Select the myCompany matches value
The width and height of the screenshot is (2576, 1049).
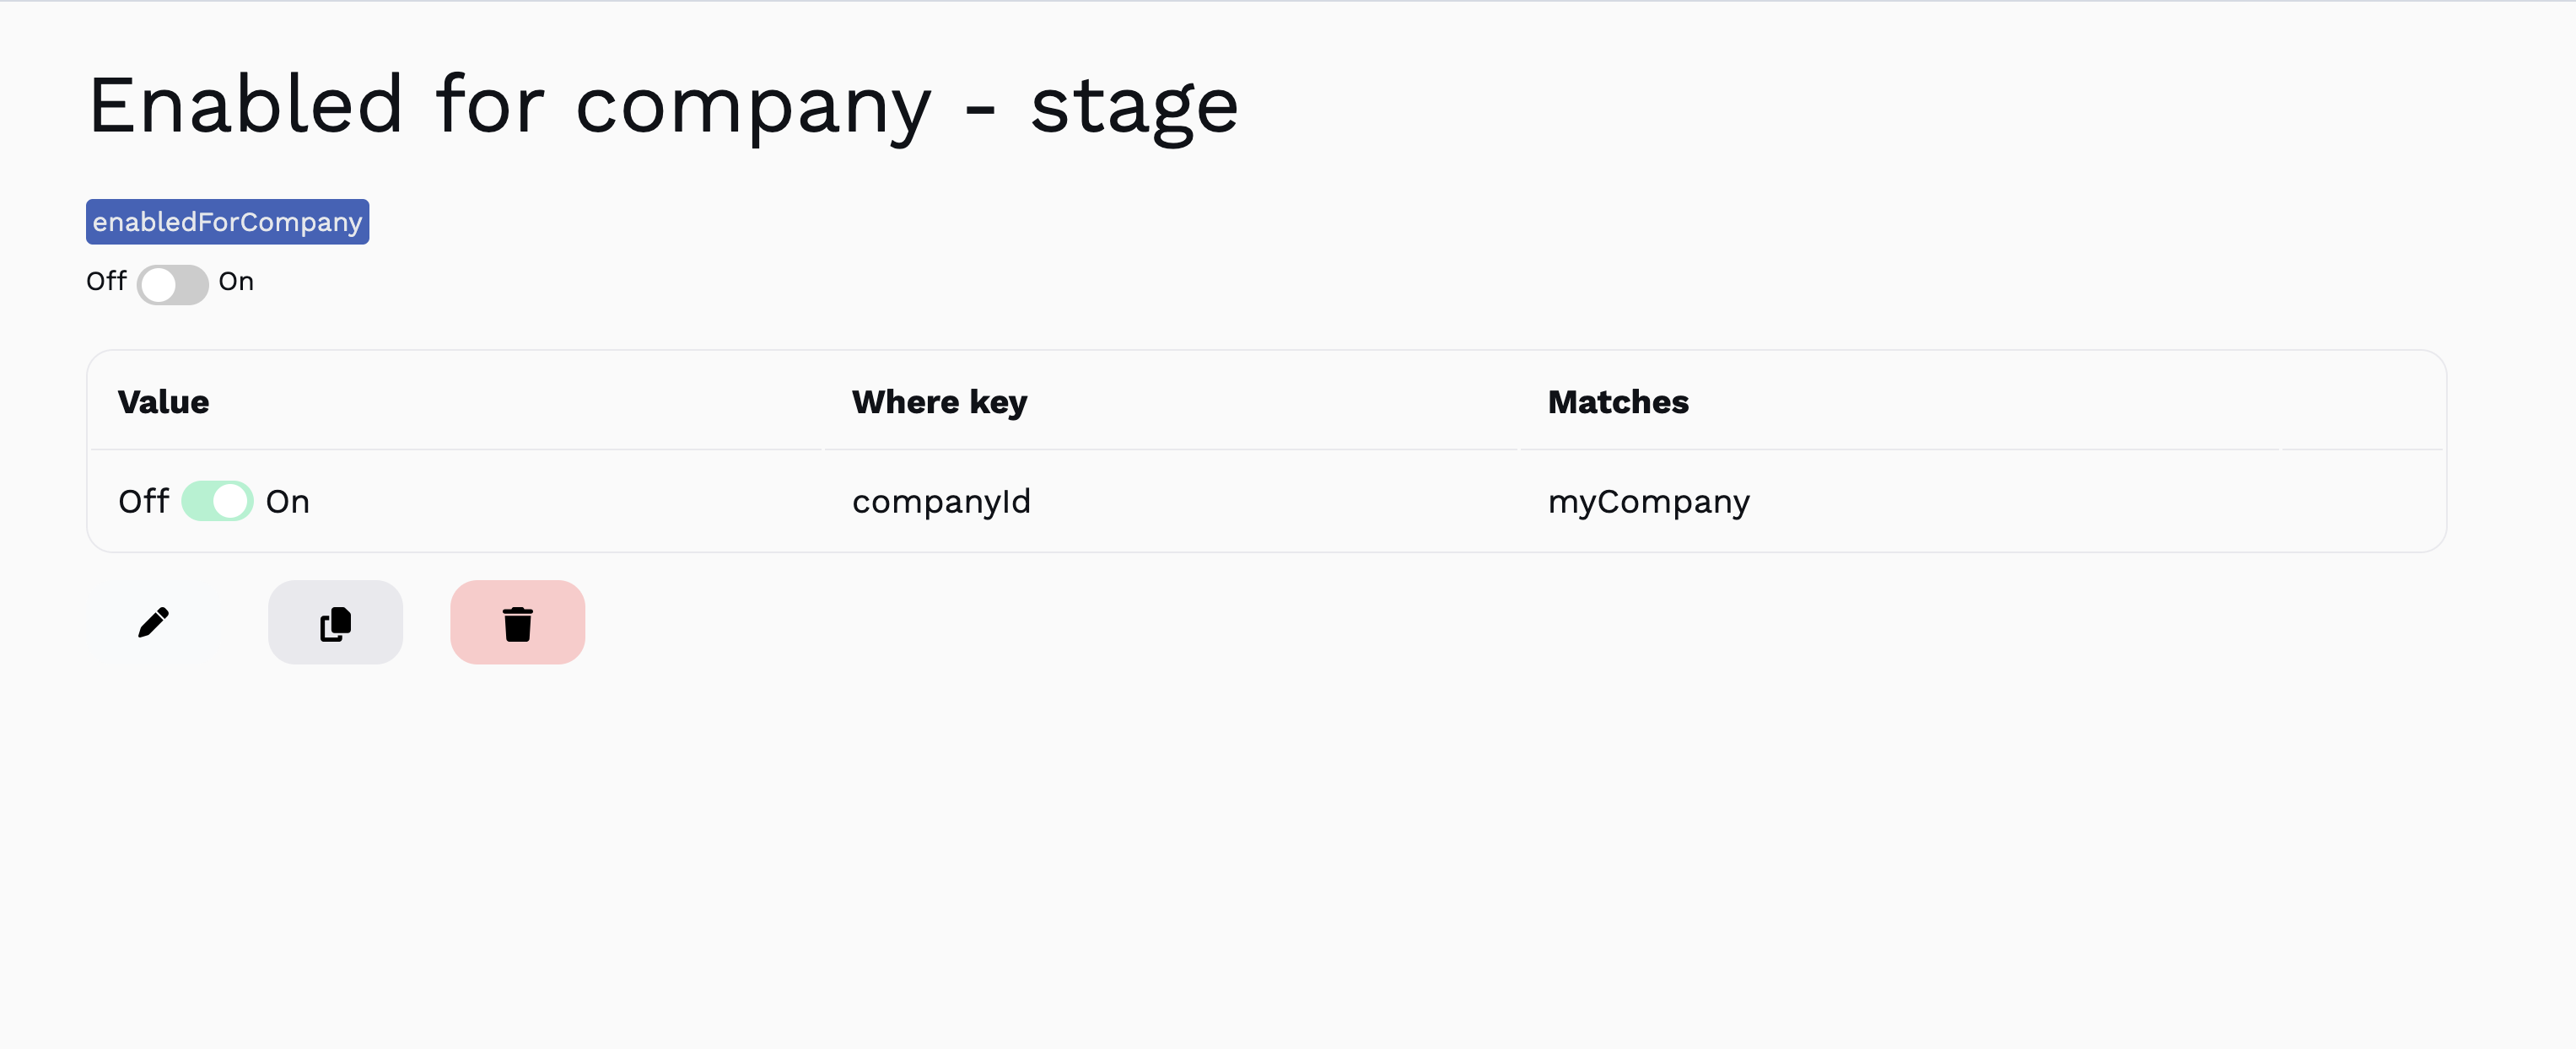pos(1648,501)
